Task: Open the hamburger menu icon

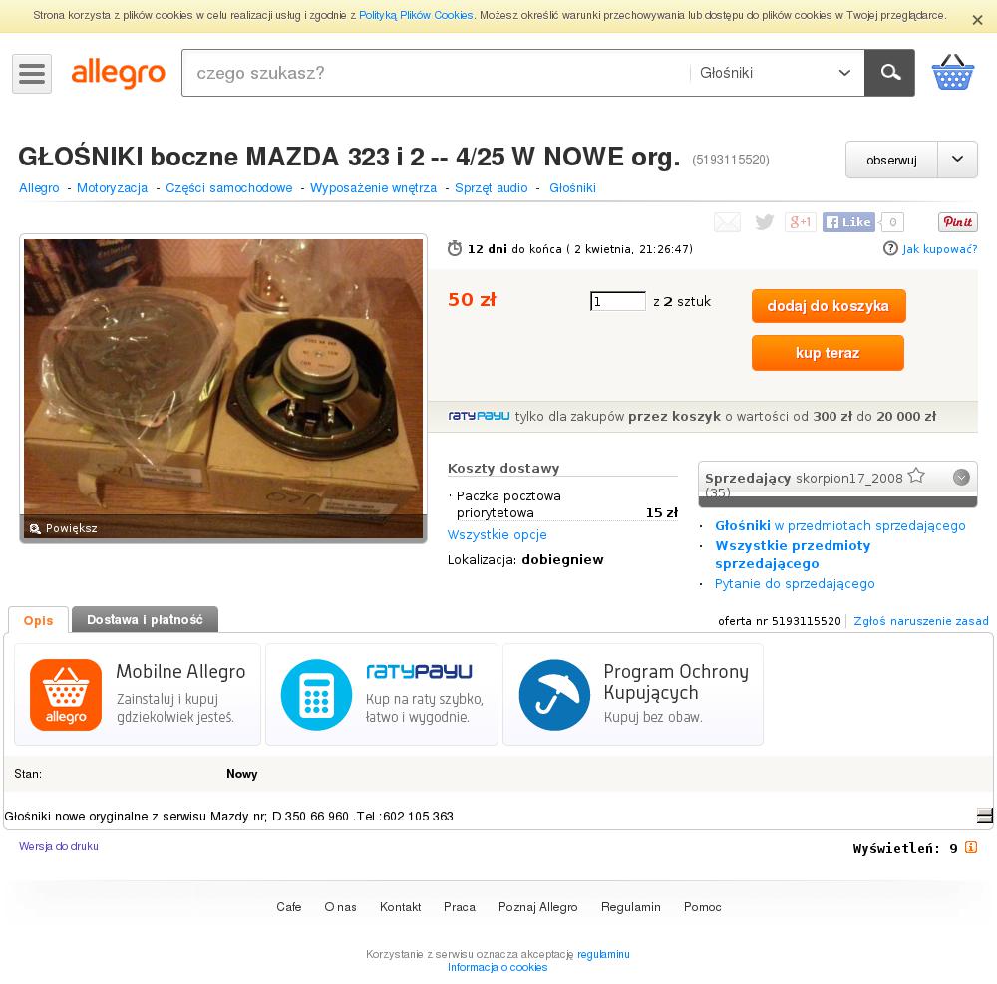Action: coord(32,74)
